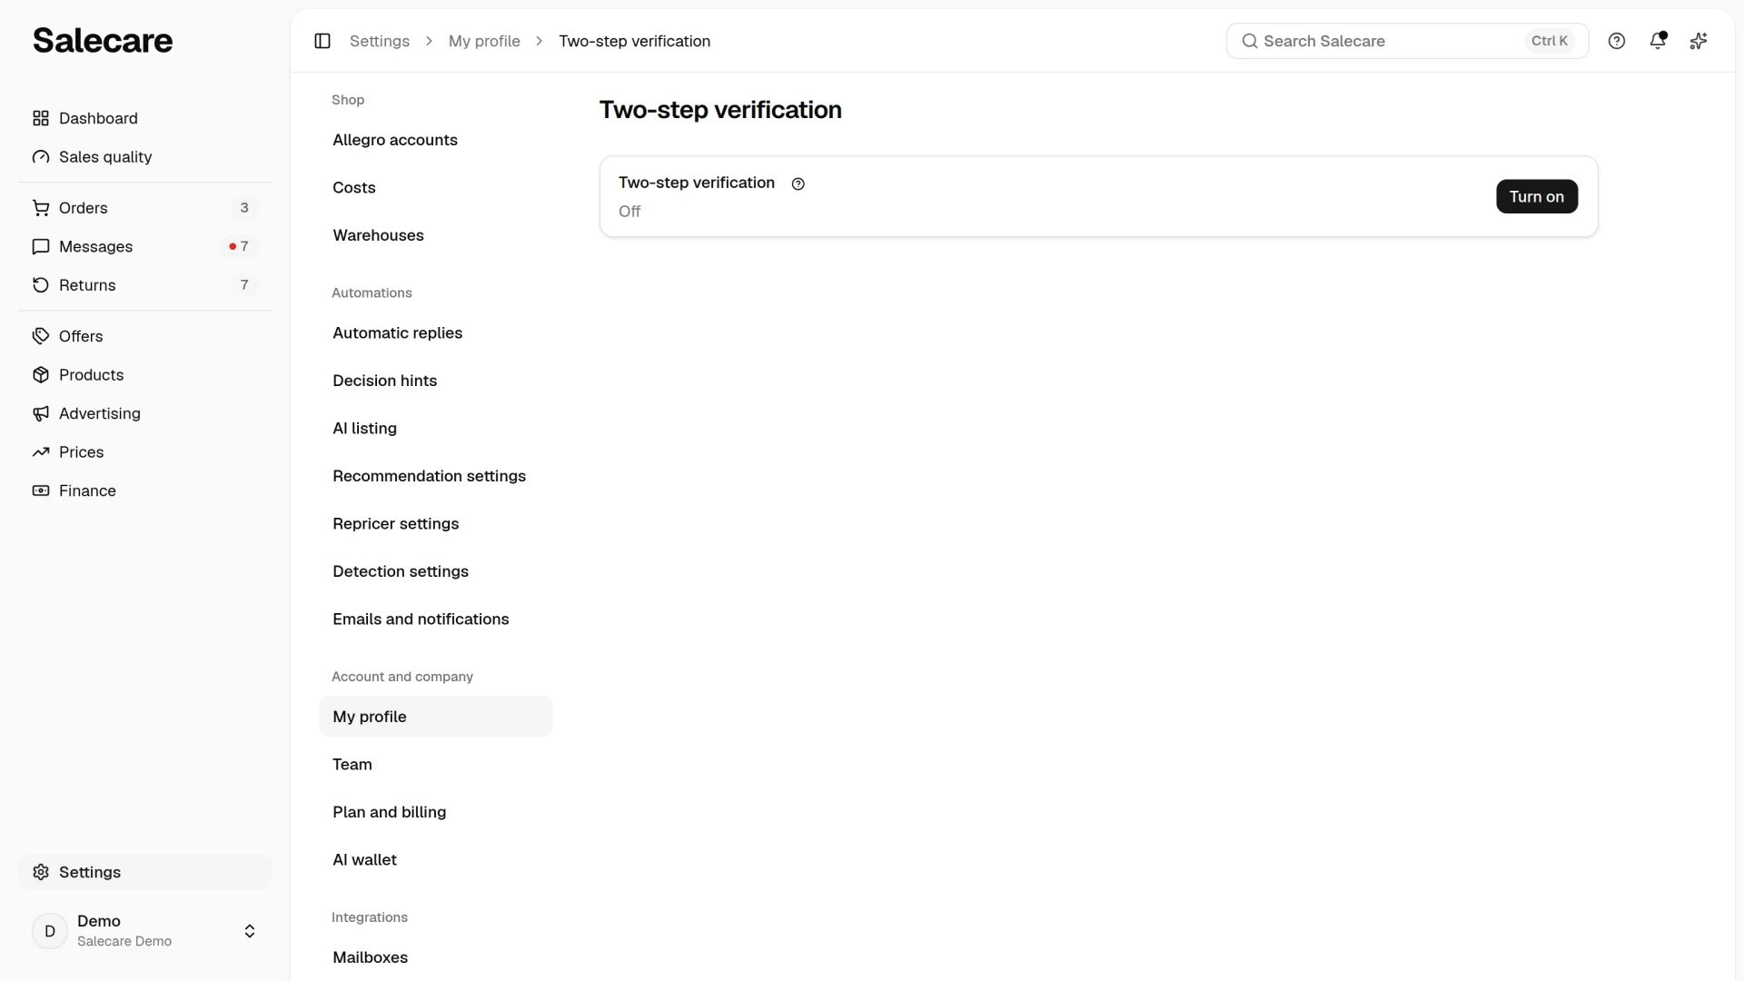Open AI wallet settings
Image resolution: width=1744 pixels, height=981 pixels.
point(436,860)
